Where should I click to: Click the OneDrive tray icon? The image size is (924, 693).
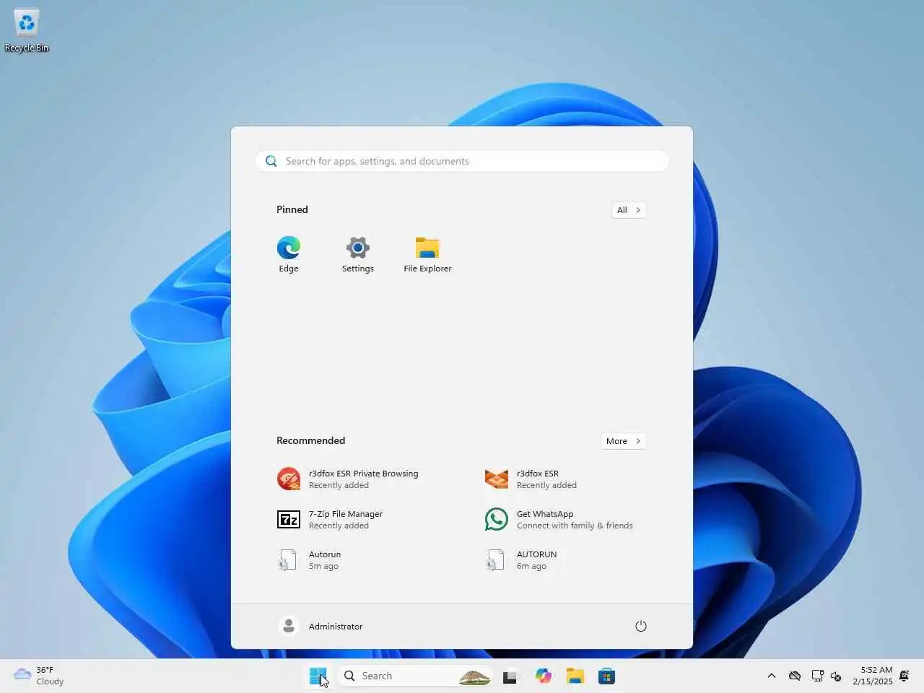[795, 676]
